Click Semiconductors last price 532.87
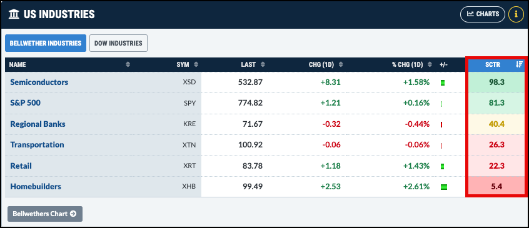Screen dimensions: 529x228 click(250, 82)
